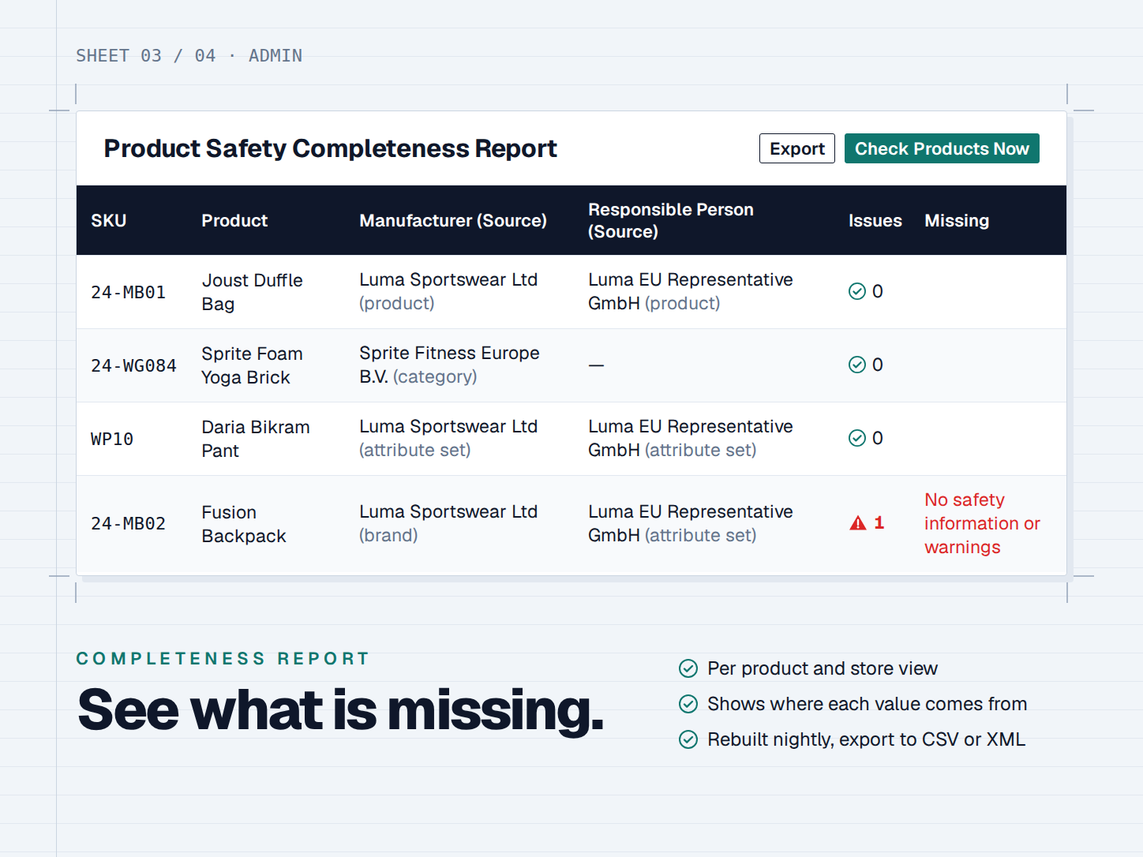Click the SHEET 03 / 04 · ADMIN label
The width and height of the screenshot is (1143, 857).
coord(189,55)
